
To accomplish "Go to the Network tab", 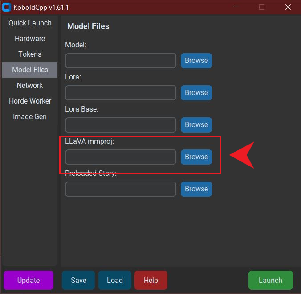I will 30,85.
